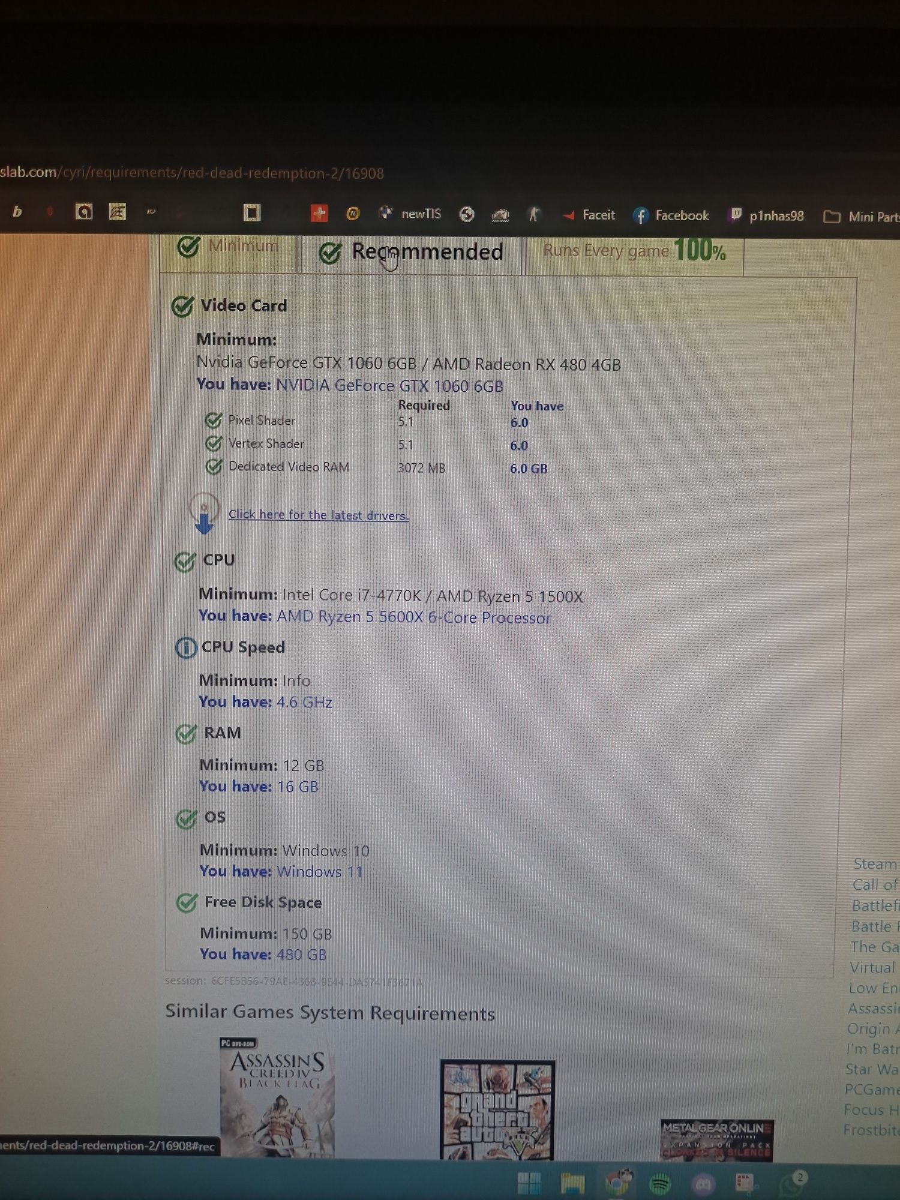Click the OS checkmark icon
900x1200 pixels.
tap(187, 818)
